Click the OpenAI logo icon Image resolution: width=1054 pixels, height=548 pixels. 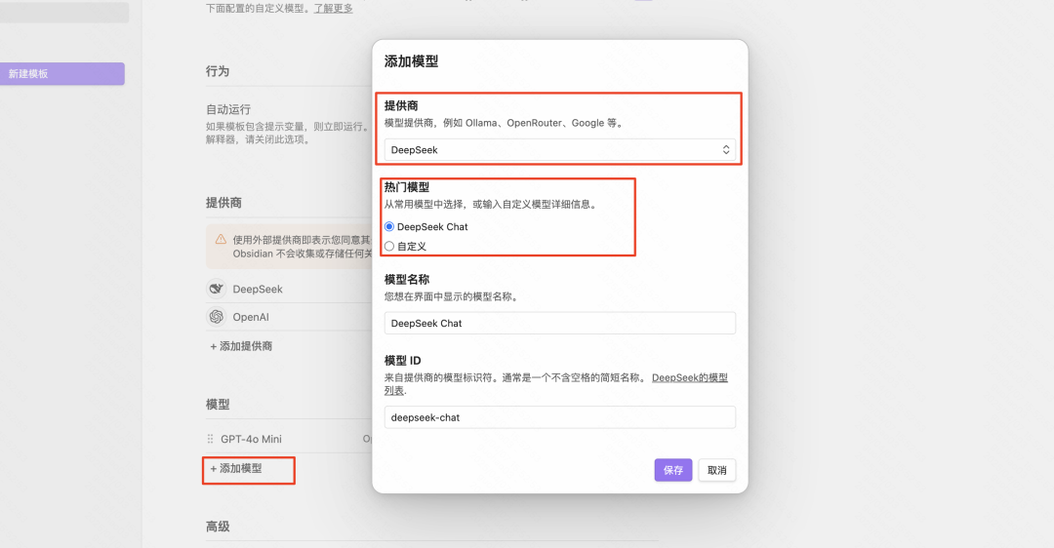coord(216,317)
